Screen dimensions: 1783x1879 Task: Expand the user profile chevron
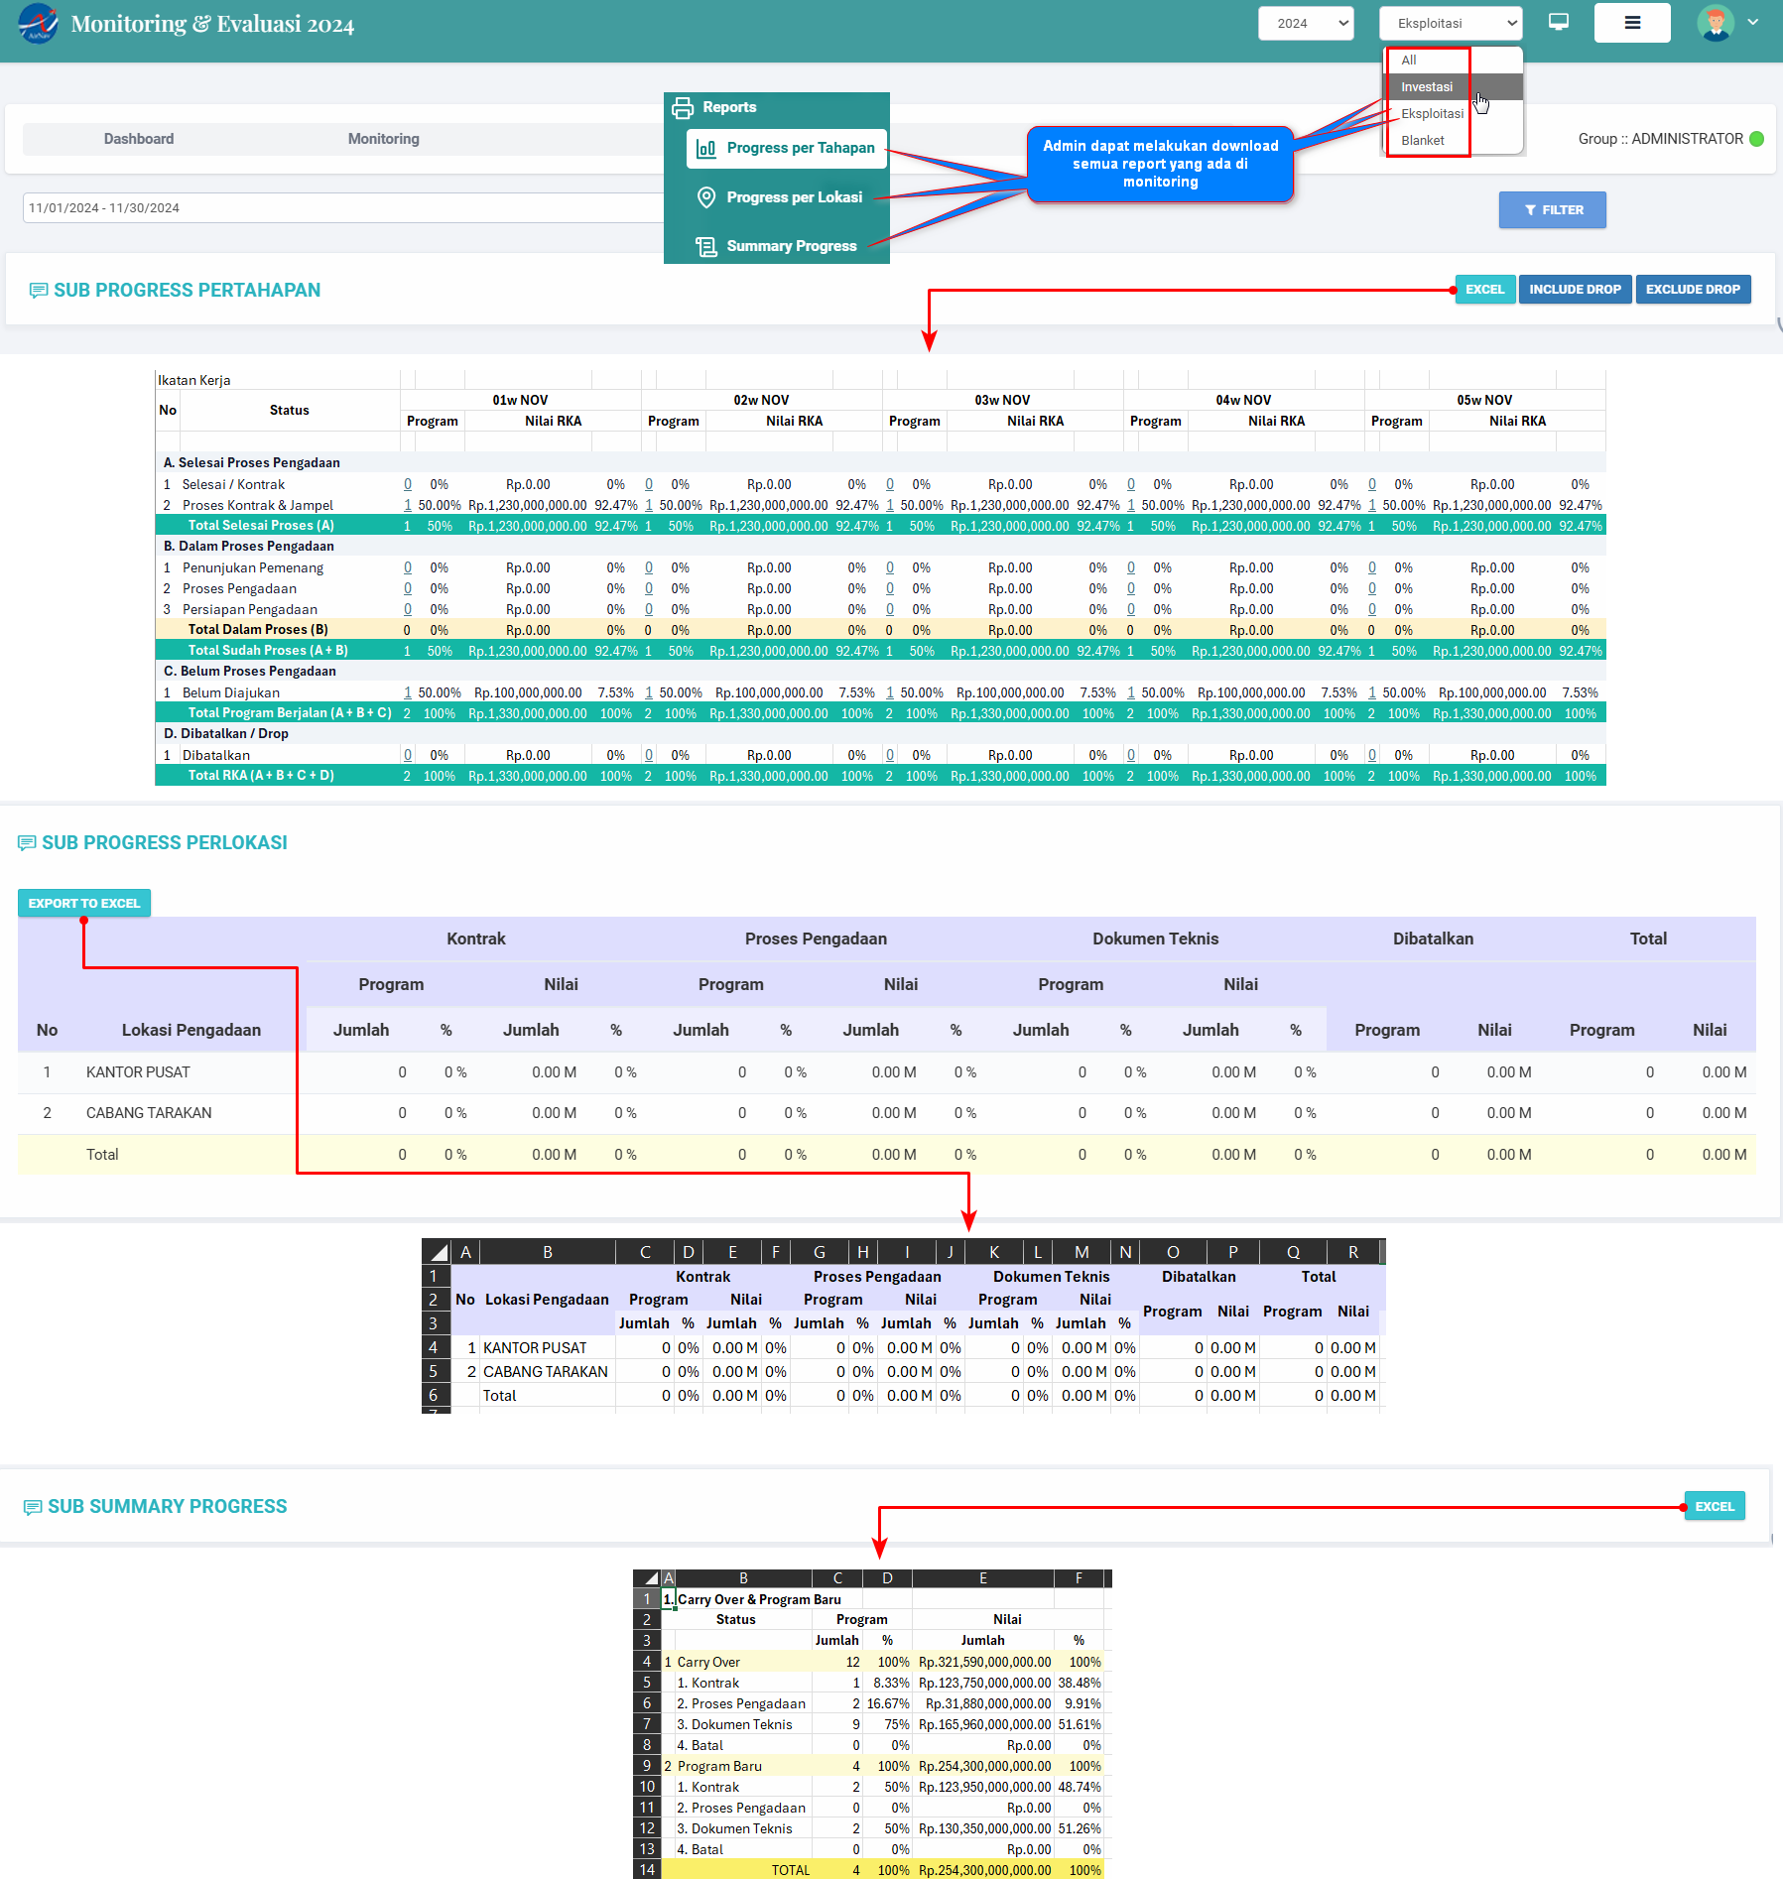[x=1753, y=23]
